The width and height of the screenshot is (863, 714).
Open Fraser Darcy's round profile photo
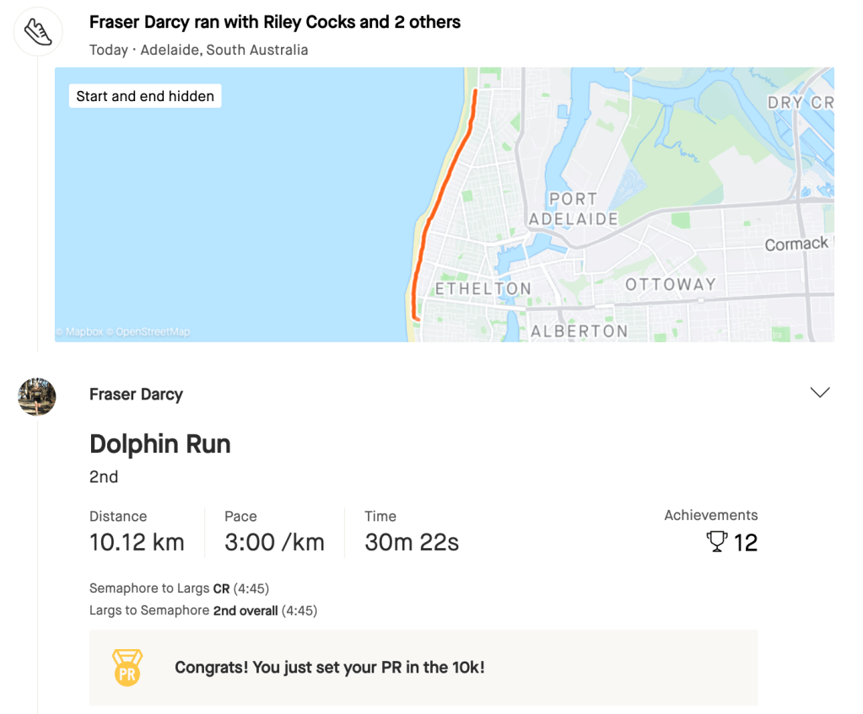tap(37, 396)
